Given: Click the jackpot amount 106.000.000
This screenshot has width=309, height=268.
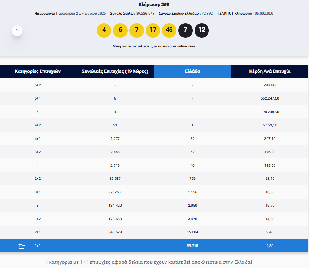Looking at the screenshot, I should click(x=263, y=14).
